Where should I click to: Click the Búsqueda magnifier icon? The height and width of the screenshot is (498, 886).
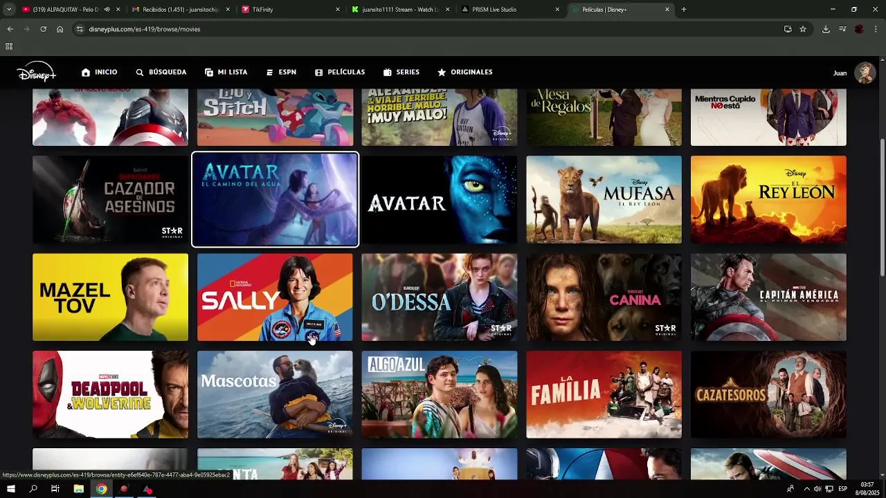coord(140,72)
